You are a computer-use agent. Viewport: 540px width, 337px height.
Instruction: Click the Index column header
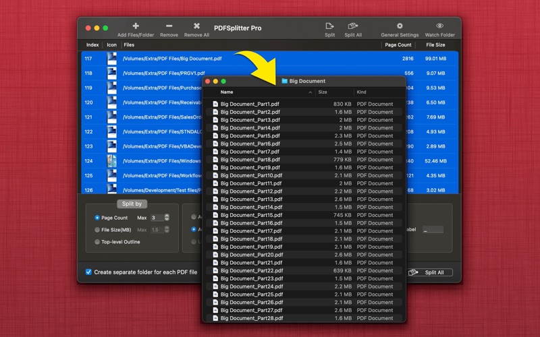[x=92, y=44]
